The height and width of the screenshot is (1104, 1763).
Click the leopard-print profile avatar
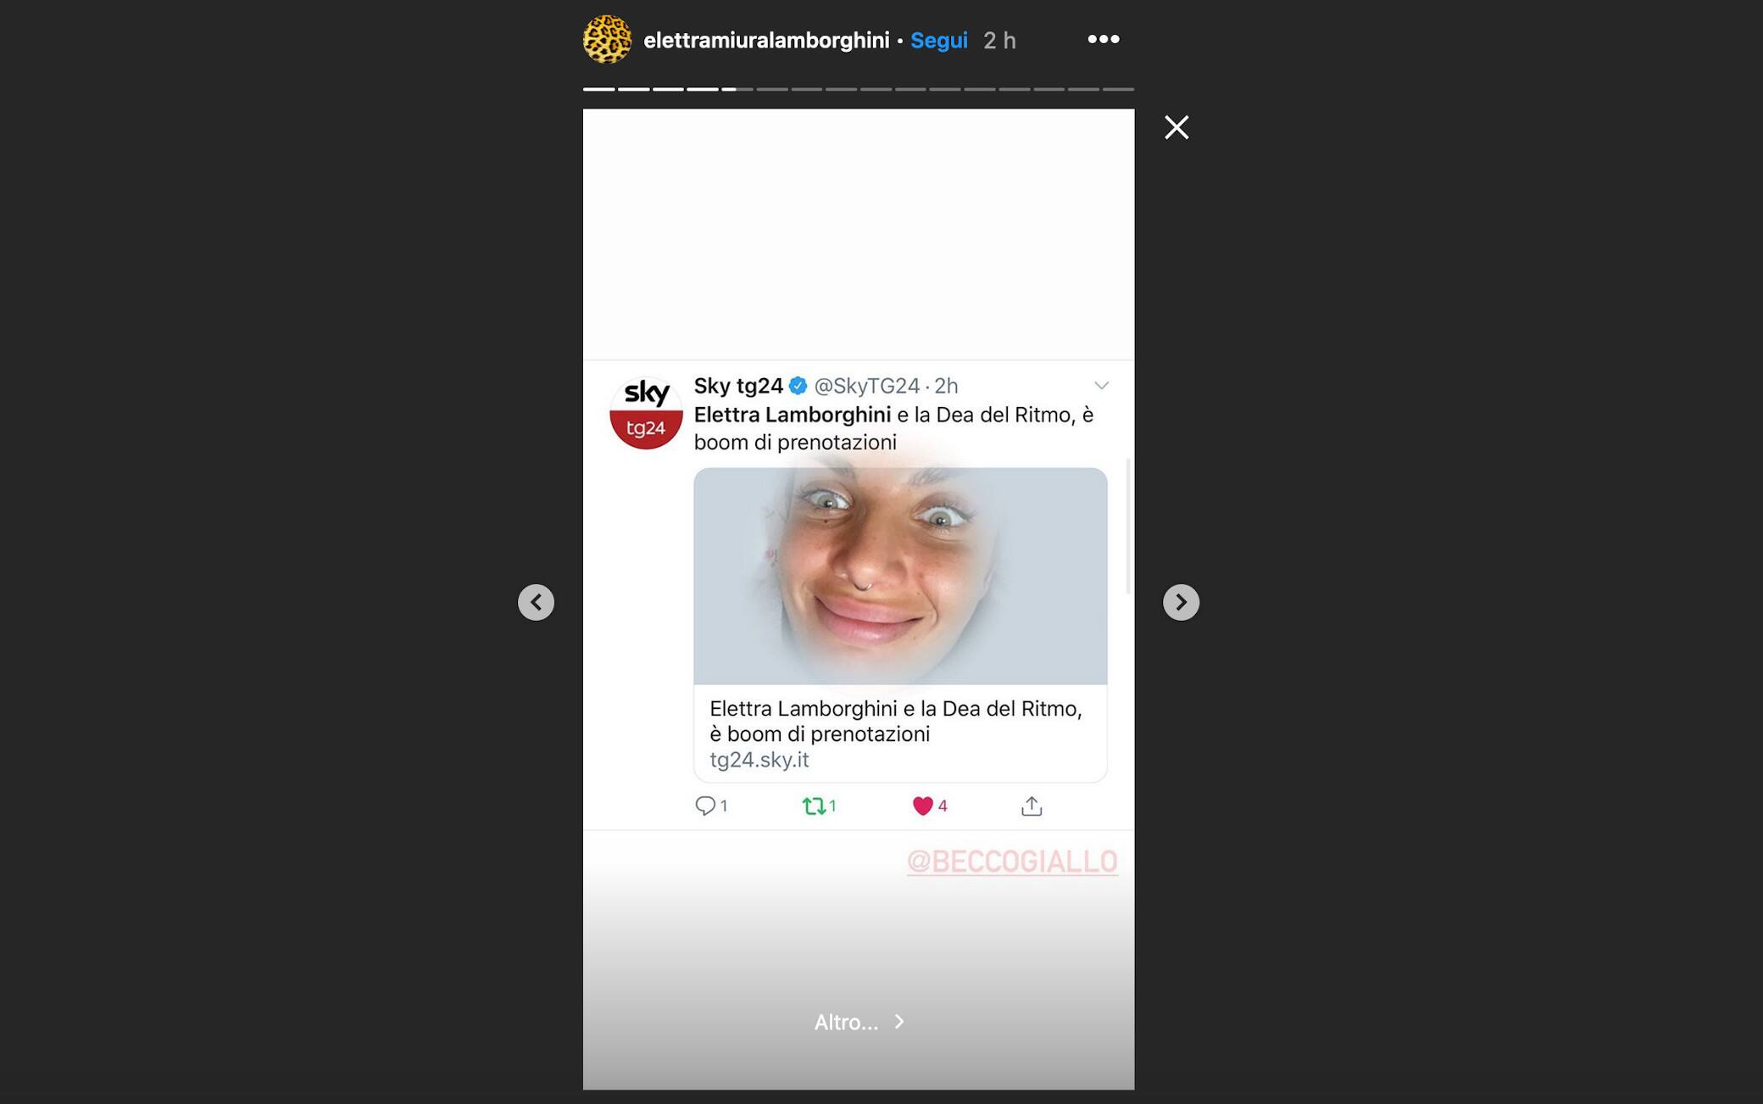[x=607, y=39]
